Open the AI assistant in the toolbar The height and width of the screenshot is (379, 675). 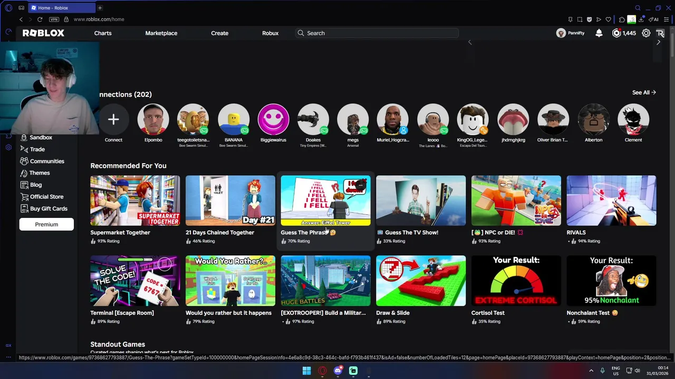(x=654, y=19)
